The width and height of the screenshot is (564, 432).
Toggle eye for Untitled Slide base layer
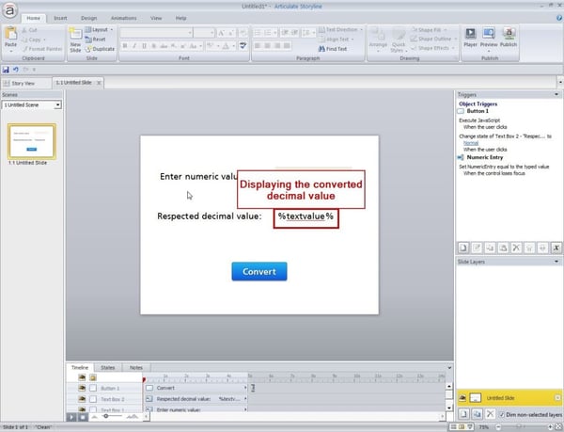[x=462, y=398]
